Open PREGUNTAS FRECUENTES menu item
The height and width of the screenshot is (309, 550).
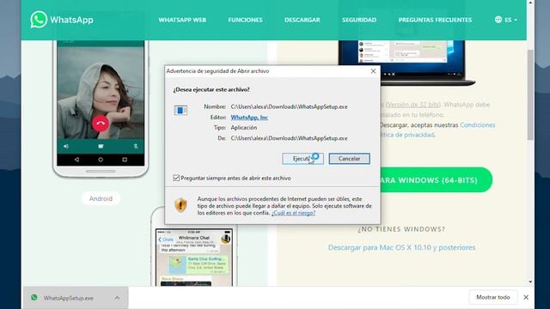tap(435, 20)
